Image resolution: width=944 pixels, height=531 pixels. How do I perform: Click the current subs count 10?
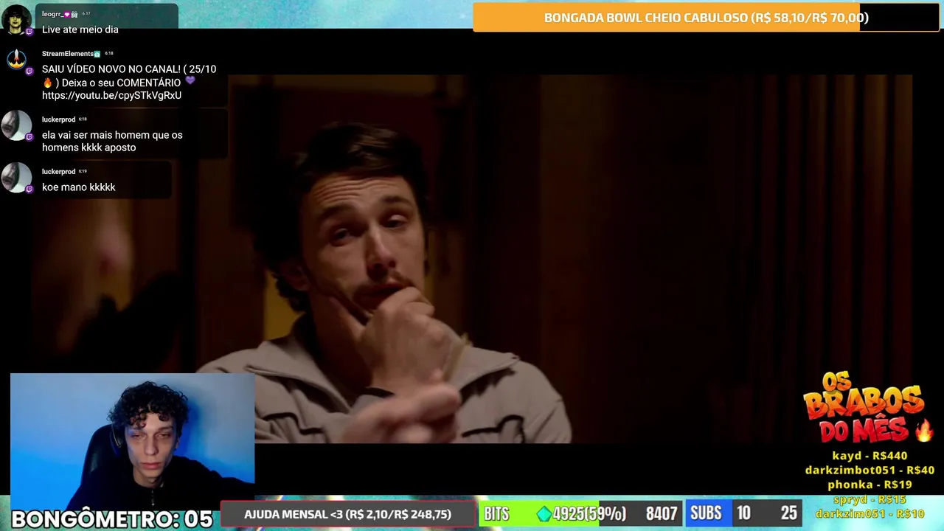click(743, 513)
